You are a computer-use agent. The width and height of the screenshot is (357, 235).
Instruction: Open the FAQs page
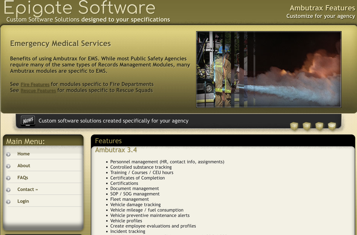23,177
